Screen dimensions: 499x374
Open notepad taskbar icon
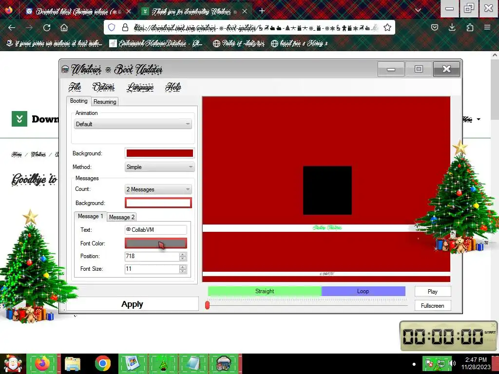[x=193, y=363]
